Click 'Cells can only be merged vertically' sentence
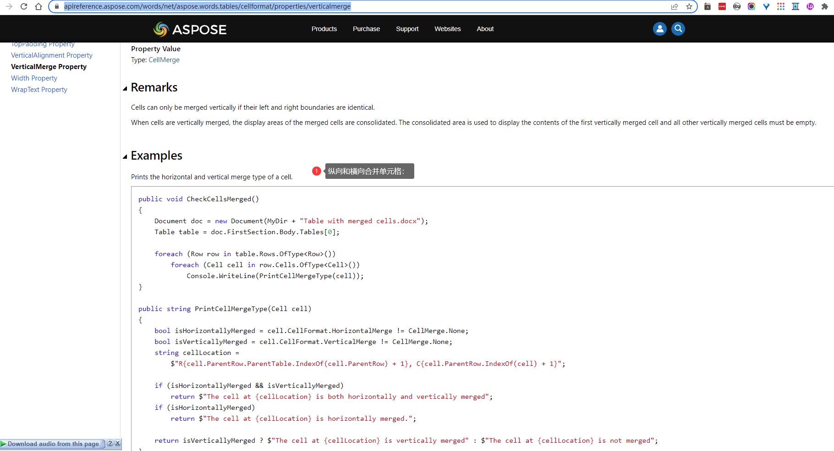The height and width of the screenshot is (451, 834). (253, 107)
